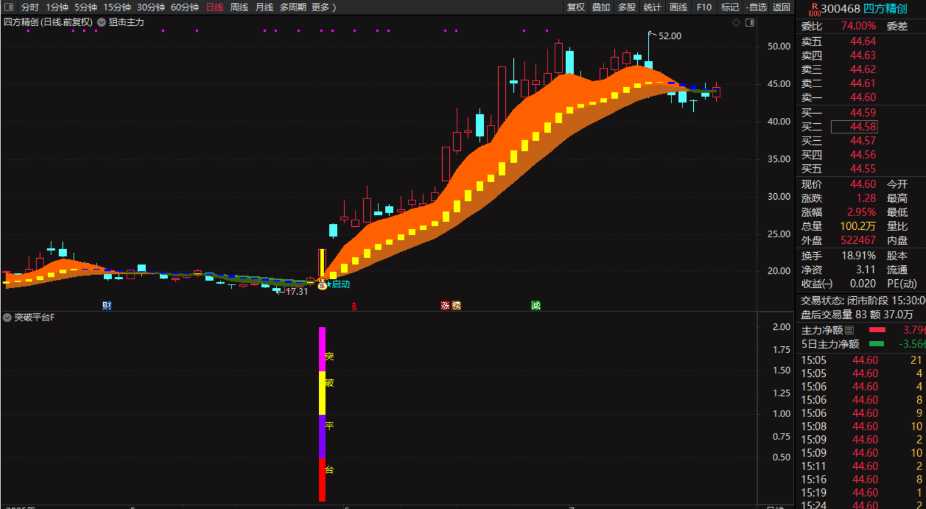
Task: Click the 画线 drawing tools button
Action: 678,7
